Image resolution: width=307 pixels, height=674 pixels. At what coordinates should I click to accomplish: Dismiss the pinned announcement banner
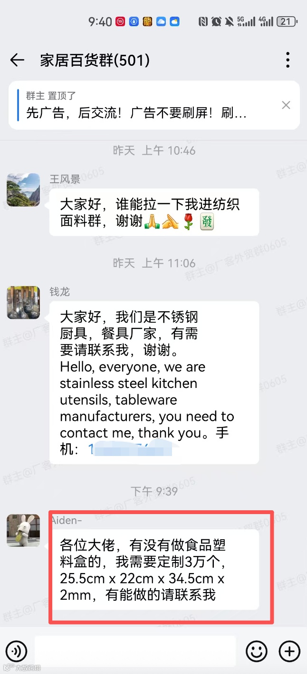coord(286,105)
